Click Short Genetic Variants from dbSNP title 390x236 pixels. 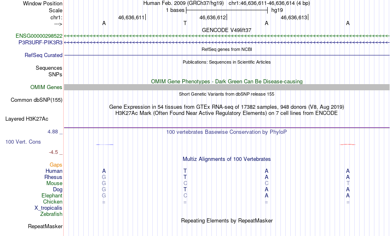(x=227, y=94)
